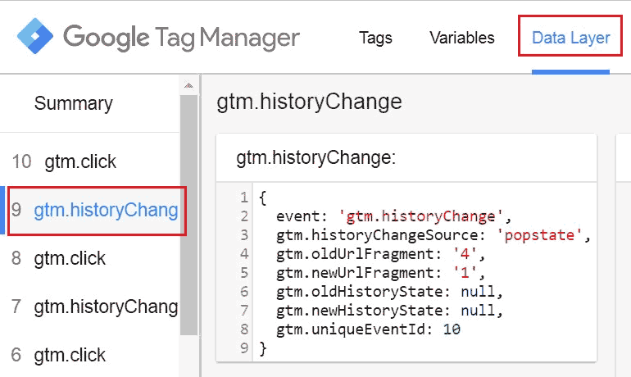Click the gtm.historyChange: card title

pyautogui.click(x=315, y=157)
